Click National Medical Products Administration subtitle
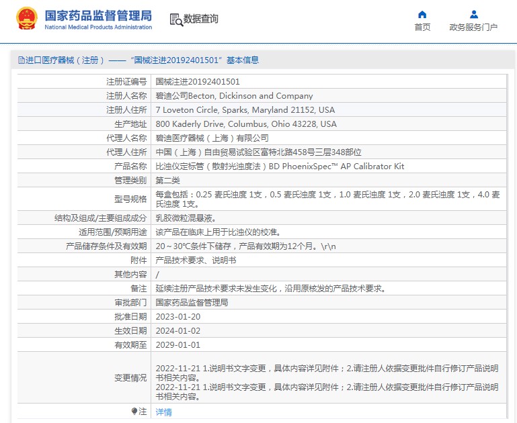 pyautogui.click(x=98, y=28)
